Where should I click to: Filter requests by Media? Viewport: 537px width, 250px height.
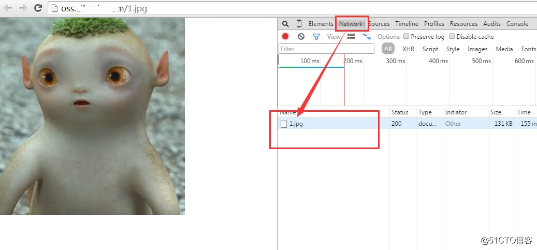click(504, 49)
